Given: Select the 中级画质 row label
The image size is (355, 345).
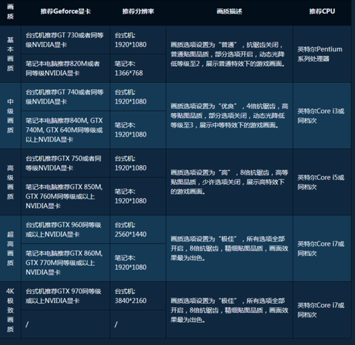Looking at the screenshot, I should (x=10, y=116).
